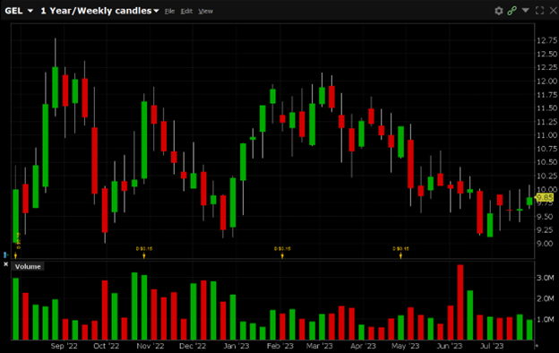Click the Apr '23 date label
This screenshot has height=353, width=559.
pyautogui.click(x=363, y=346)
